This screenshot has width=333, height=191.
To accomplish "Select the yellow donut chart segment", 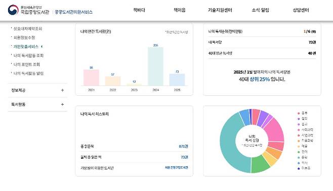I will [270, 159].
